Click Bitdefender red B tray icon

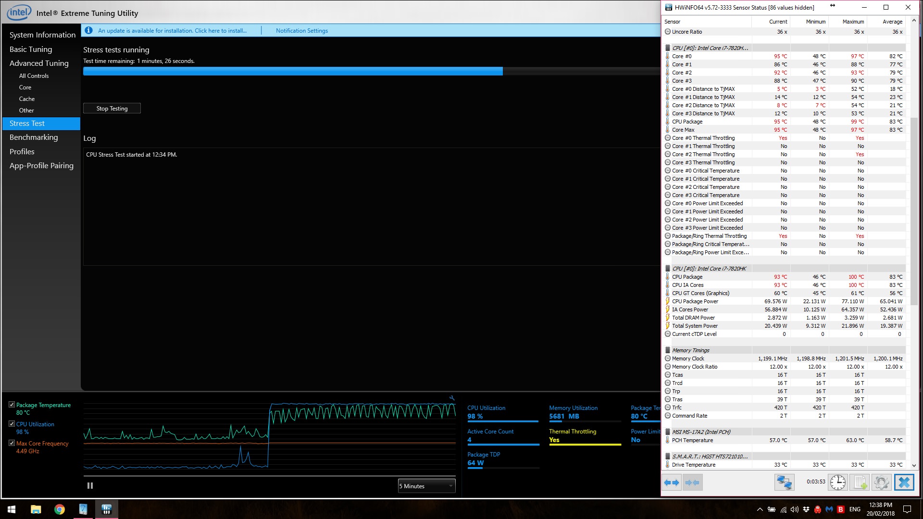(x=841, y=509)
